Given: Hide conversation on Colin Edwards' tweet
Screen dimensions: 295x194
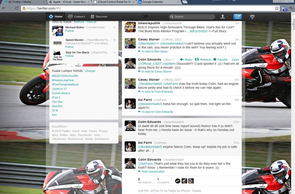Looking at the screenshot, I should 151,172.
